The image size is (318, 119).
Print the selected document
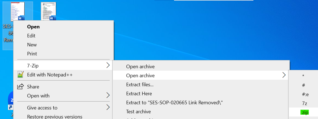(32, 54)
